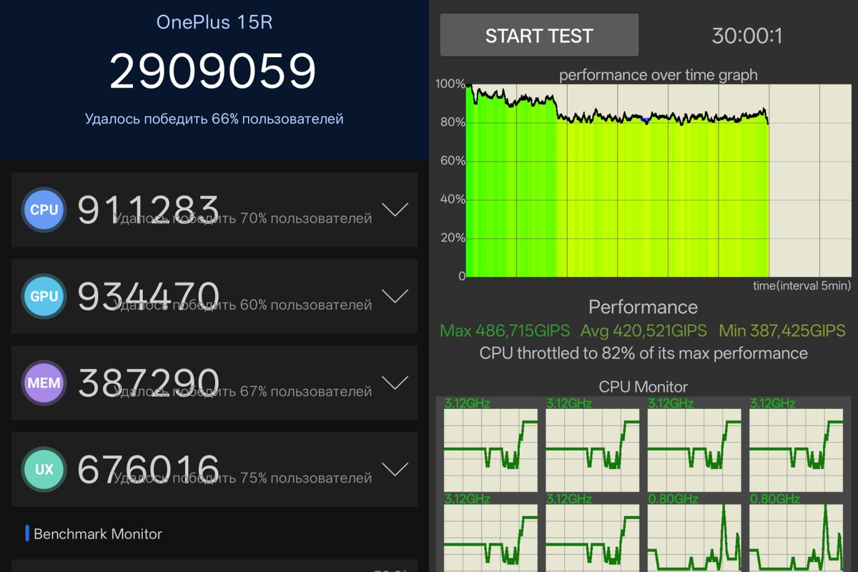
Task: Click the purple MEM score icon
Action: click(44, 383)
